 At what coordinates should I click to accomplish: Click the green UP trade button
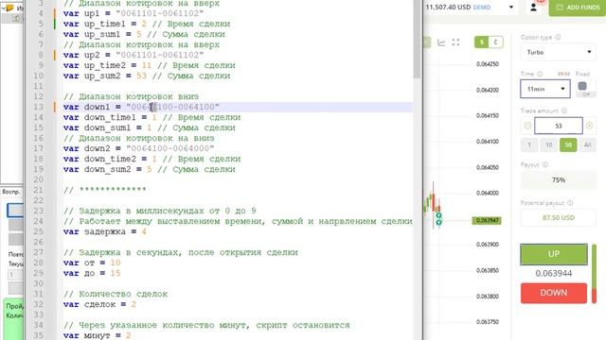point(554,254)
